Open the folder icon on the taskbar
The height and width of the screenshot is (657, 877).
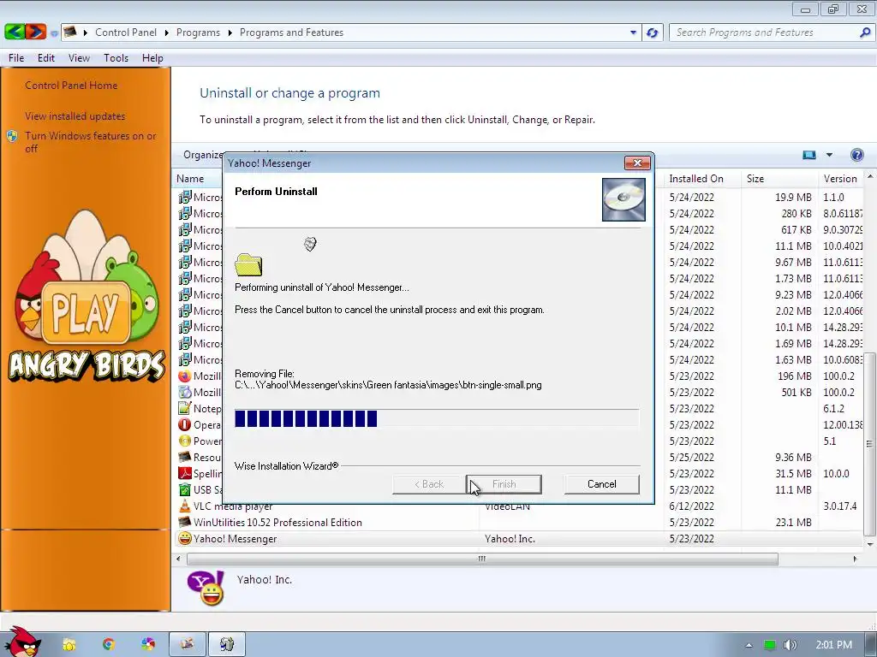[69, 645]
